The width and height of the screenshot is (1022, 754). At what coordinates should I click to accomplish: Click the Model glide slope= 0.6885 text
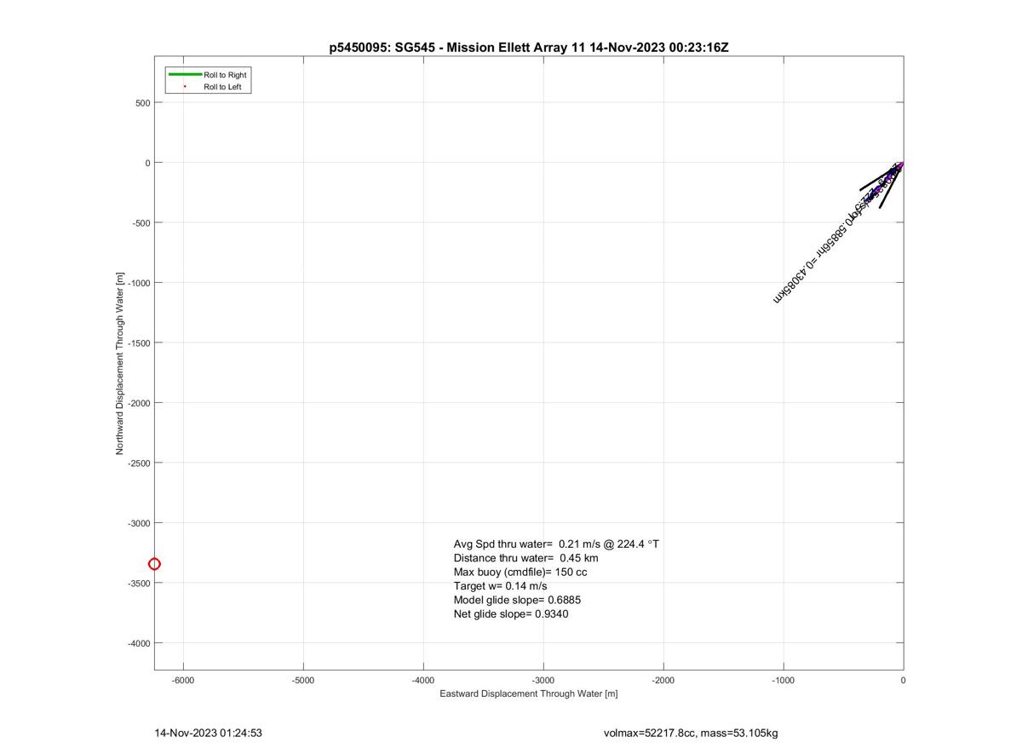[518, 600]
